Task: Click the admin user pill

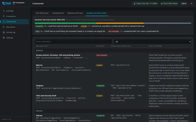Action: (184, 4)
